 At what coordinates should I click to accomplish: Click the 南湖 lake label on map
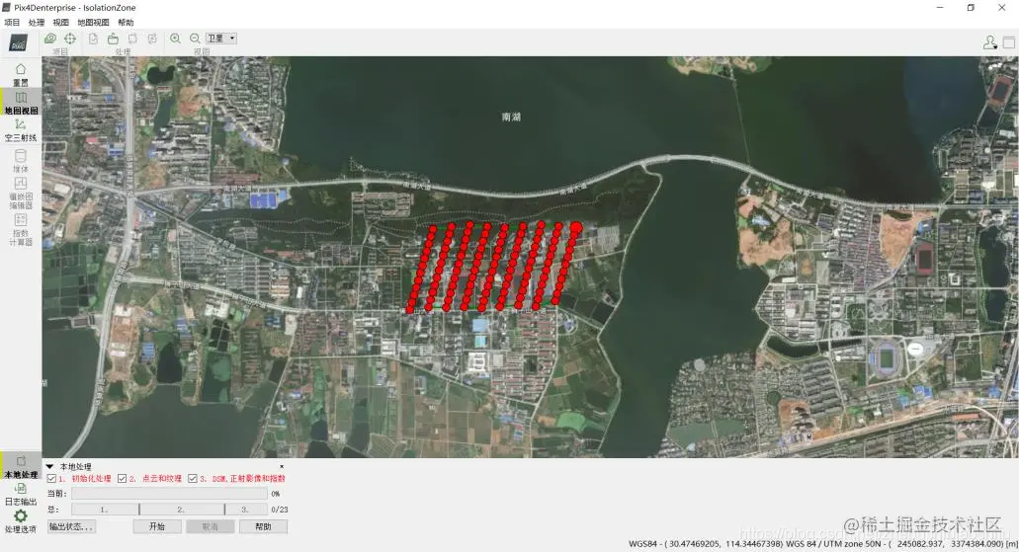[511, 117]
